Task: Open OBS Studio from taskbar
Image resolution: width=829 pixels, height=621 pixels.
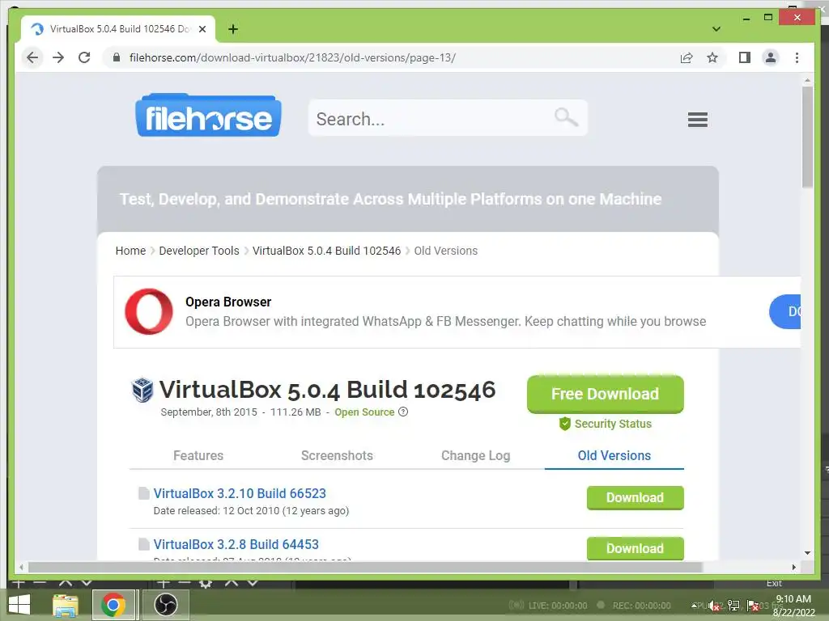Action: 165,605
